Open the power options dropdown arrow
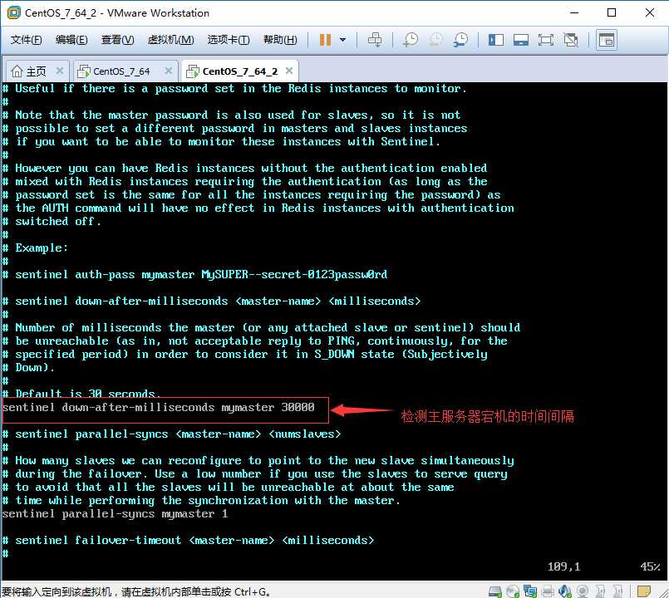669x598 pixels. pyautogui.click(x=342, y=40)
